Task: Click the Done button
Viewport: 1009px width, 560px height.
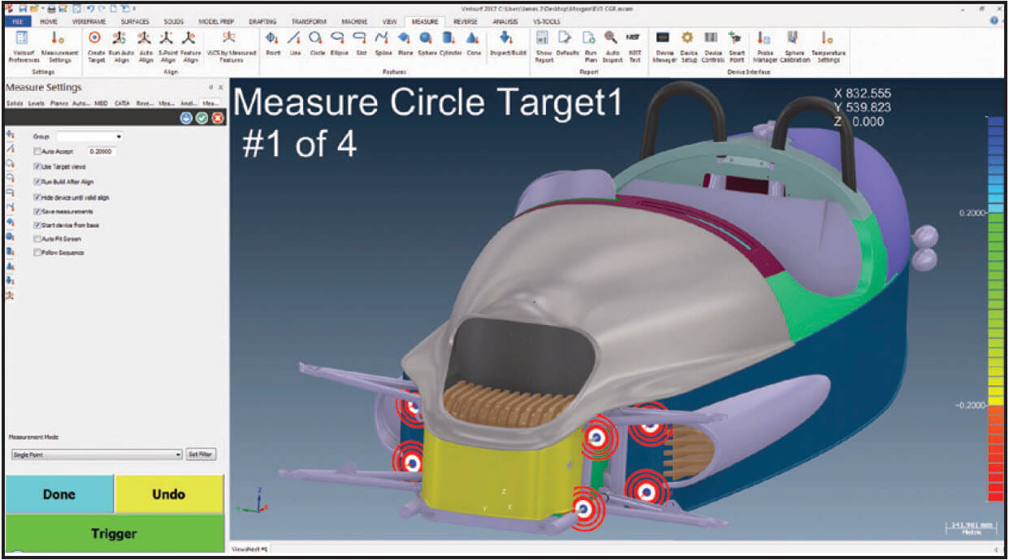Action: (59, 493)
